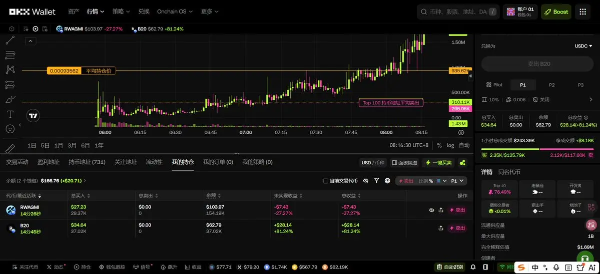Open the Onchain OS dropdown menu

[175, 11]
